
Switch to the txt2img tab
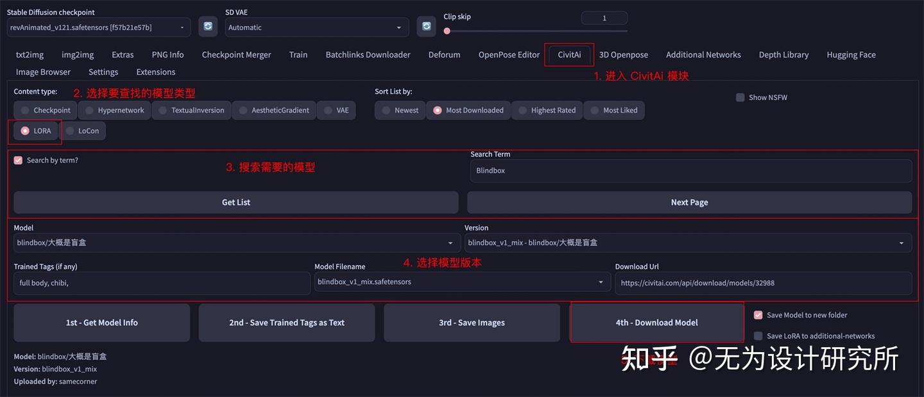click(x=30, y=54)
